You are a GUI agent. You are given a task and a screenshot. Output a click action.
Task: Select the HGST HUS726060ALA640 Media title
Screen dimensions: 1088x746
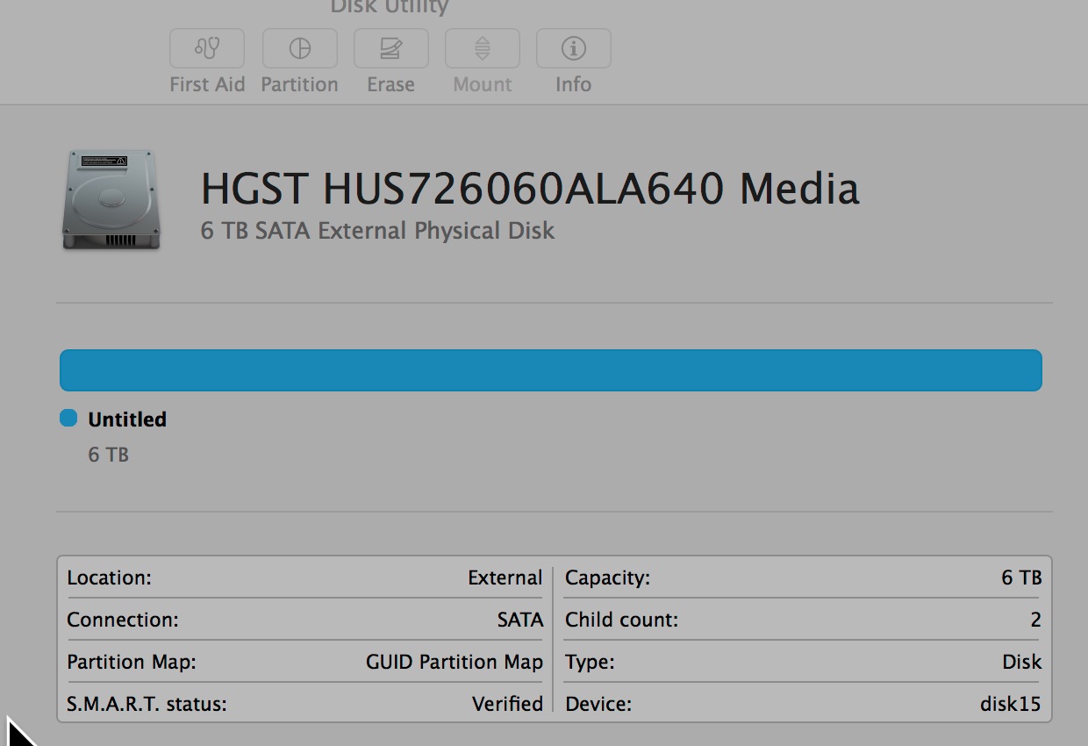[530, 189]
